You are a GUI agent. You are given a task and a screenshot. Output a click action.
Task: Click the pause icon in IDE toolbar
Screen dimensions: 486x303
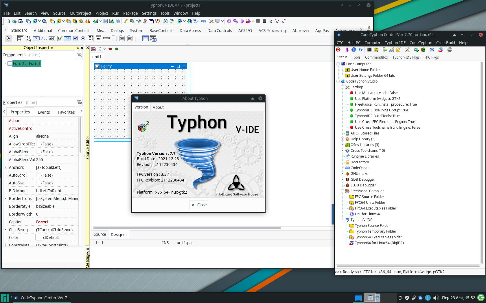coord(258,21)
